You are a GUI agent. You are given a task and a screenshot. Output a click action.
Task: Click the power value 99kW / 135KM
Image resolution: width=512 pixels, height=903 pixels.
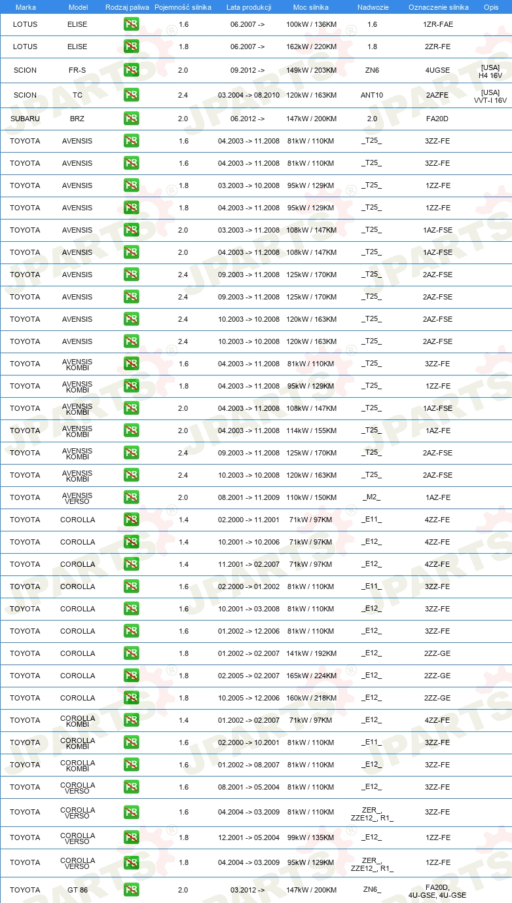click(x=312, y=837)
